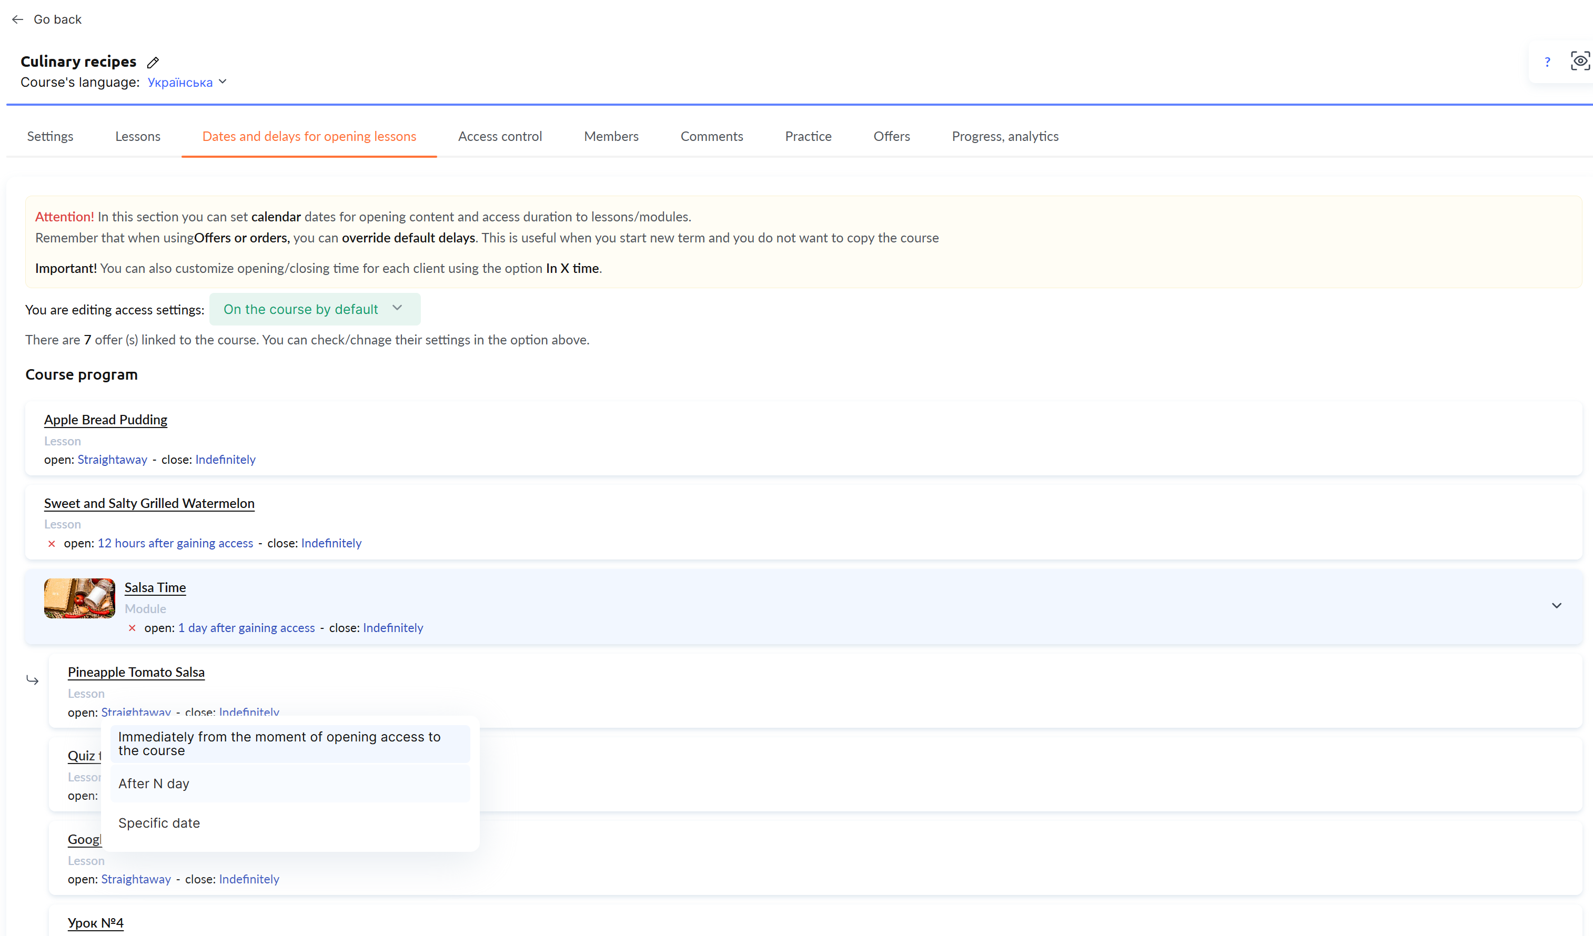Click 'Indefinitely' close link for Sweet and Salty Watermelon

coord(330,543)
